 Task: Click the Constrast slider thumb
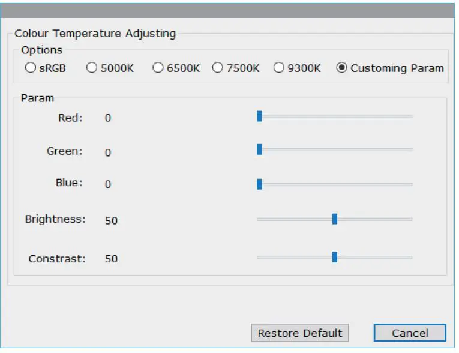(x=335, y=257)
